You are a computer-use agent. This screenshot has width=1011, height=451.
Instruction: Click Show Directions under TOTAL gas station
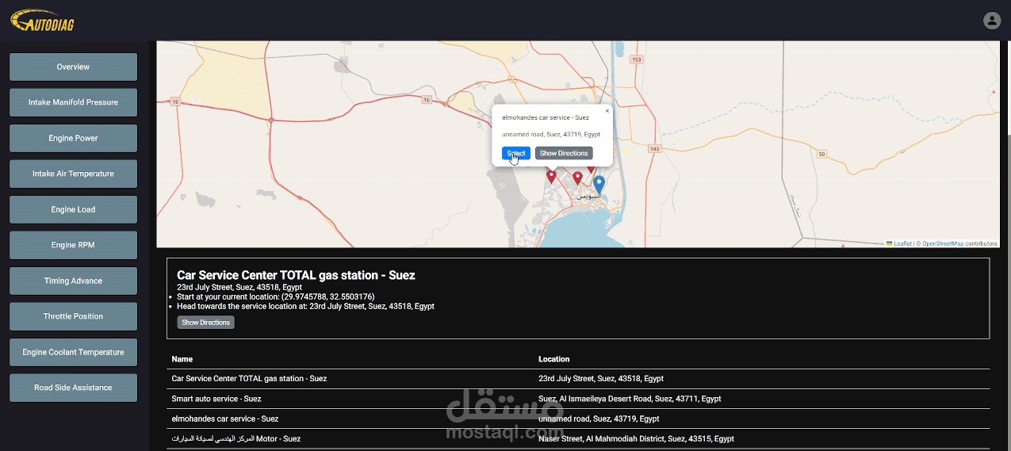pos(205,323)
